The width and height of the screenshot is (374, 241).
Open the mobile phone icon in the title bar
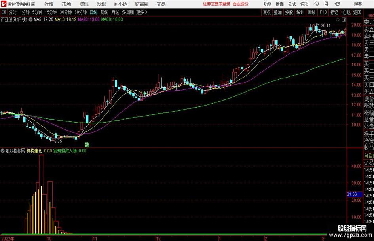pyautogui.click(x=326, y=4)
